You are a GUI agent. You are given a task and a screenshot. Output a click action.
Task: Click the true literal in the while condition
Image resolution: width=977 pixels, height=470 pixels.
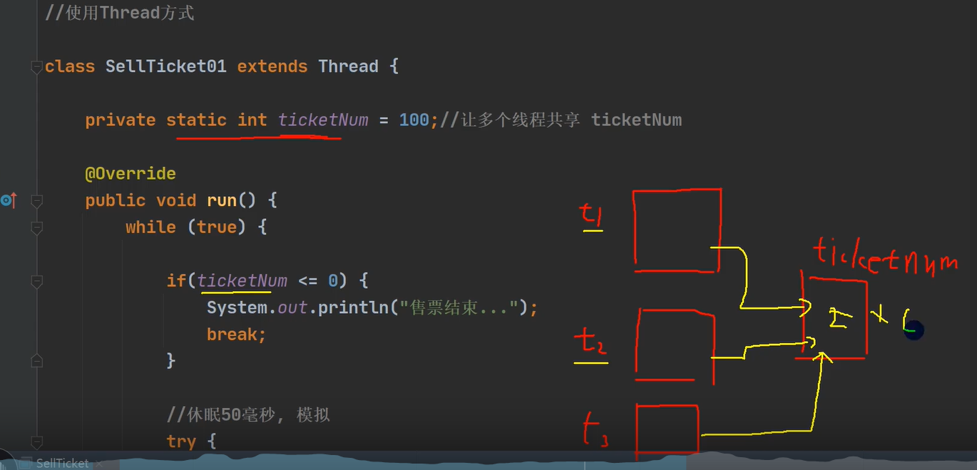click(216, 227)
